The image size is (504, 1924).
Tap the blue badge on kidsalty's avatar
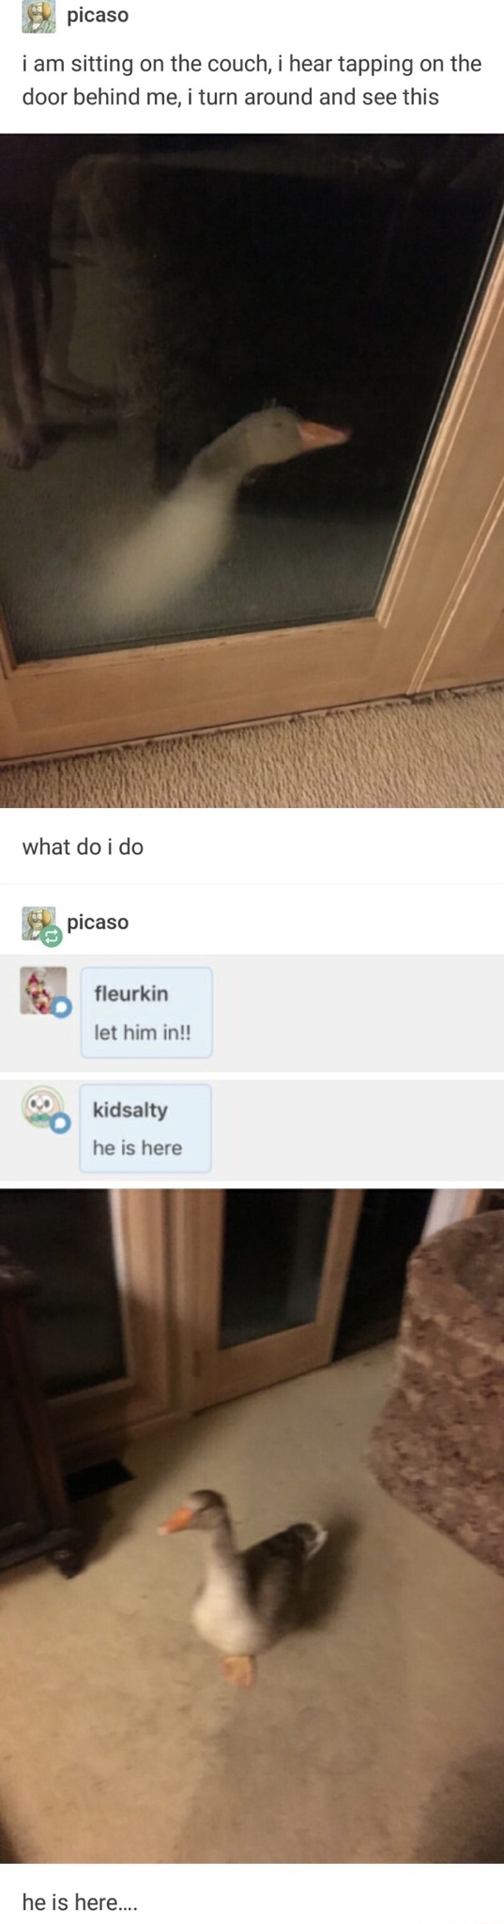(60, 1123)
